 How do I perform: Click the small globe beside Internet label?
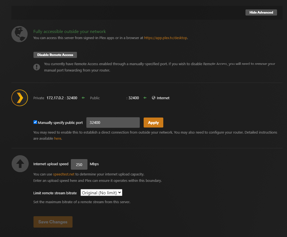point(154,98)
